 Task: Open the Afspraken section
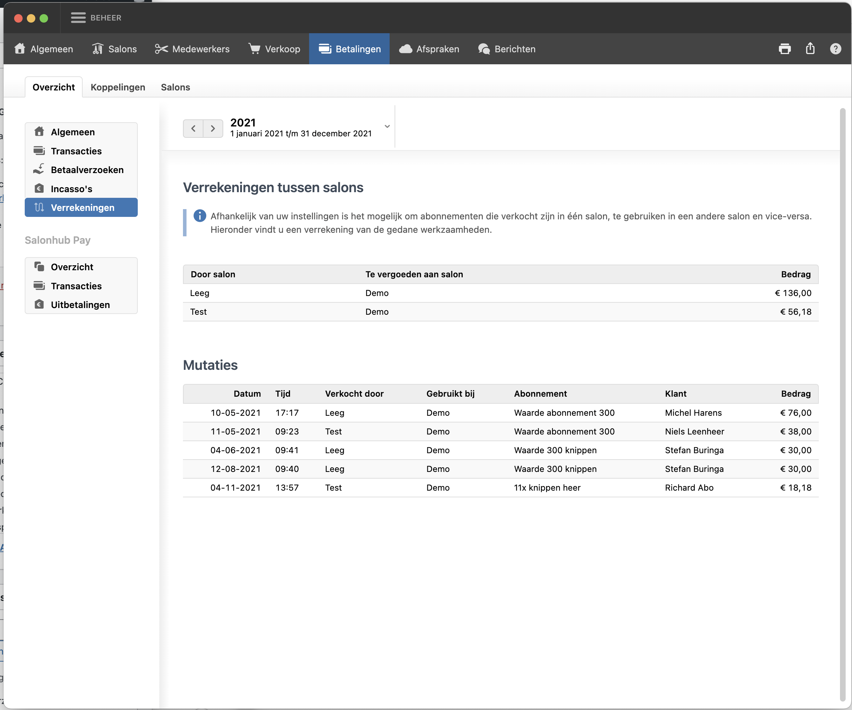429,49
